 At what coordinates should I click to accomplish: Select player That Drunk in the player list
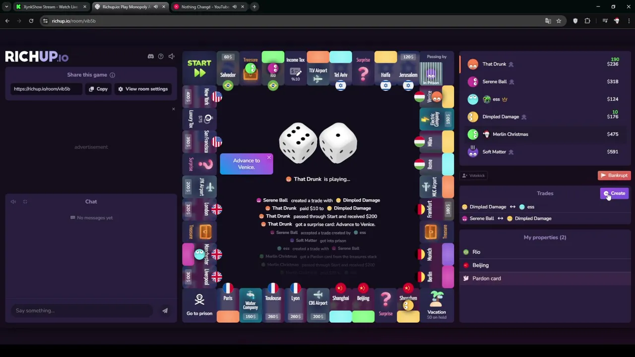click(545, 64)
